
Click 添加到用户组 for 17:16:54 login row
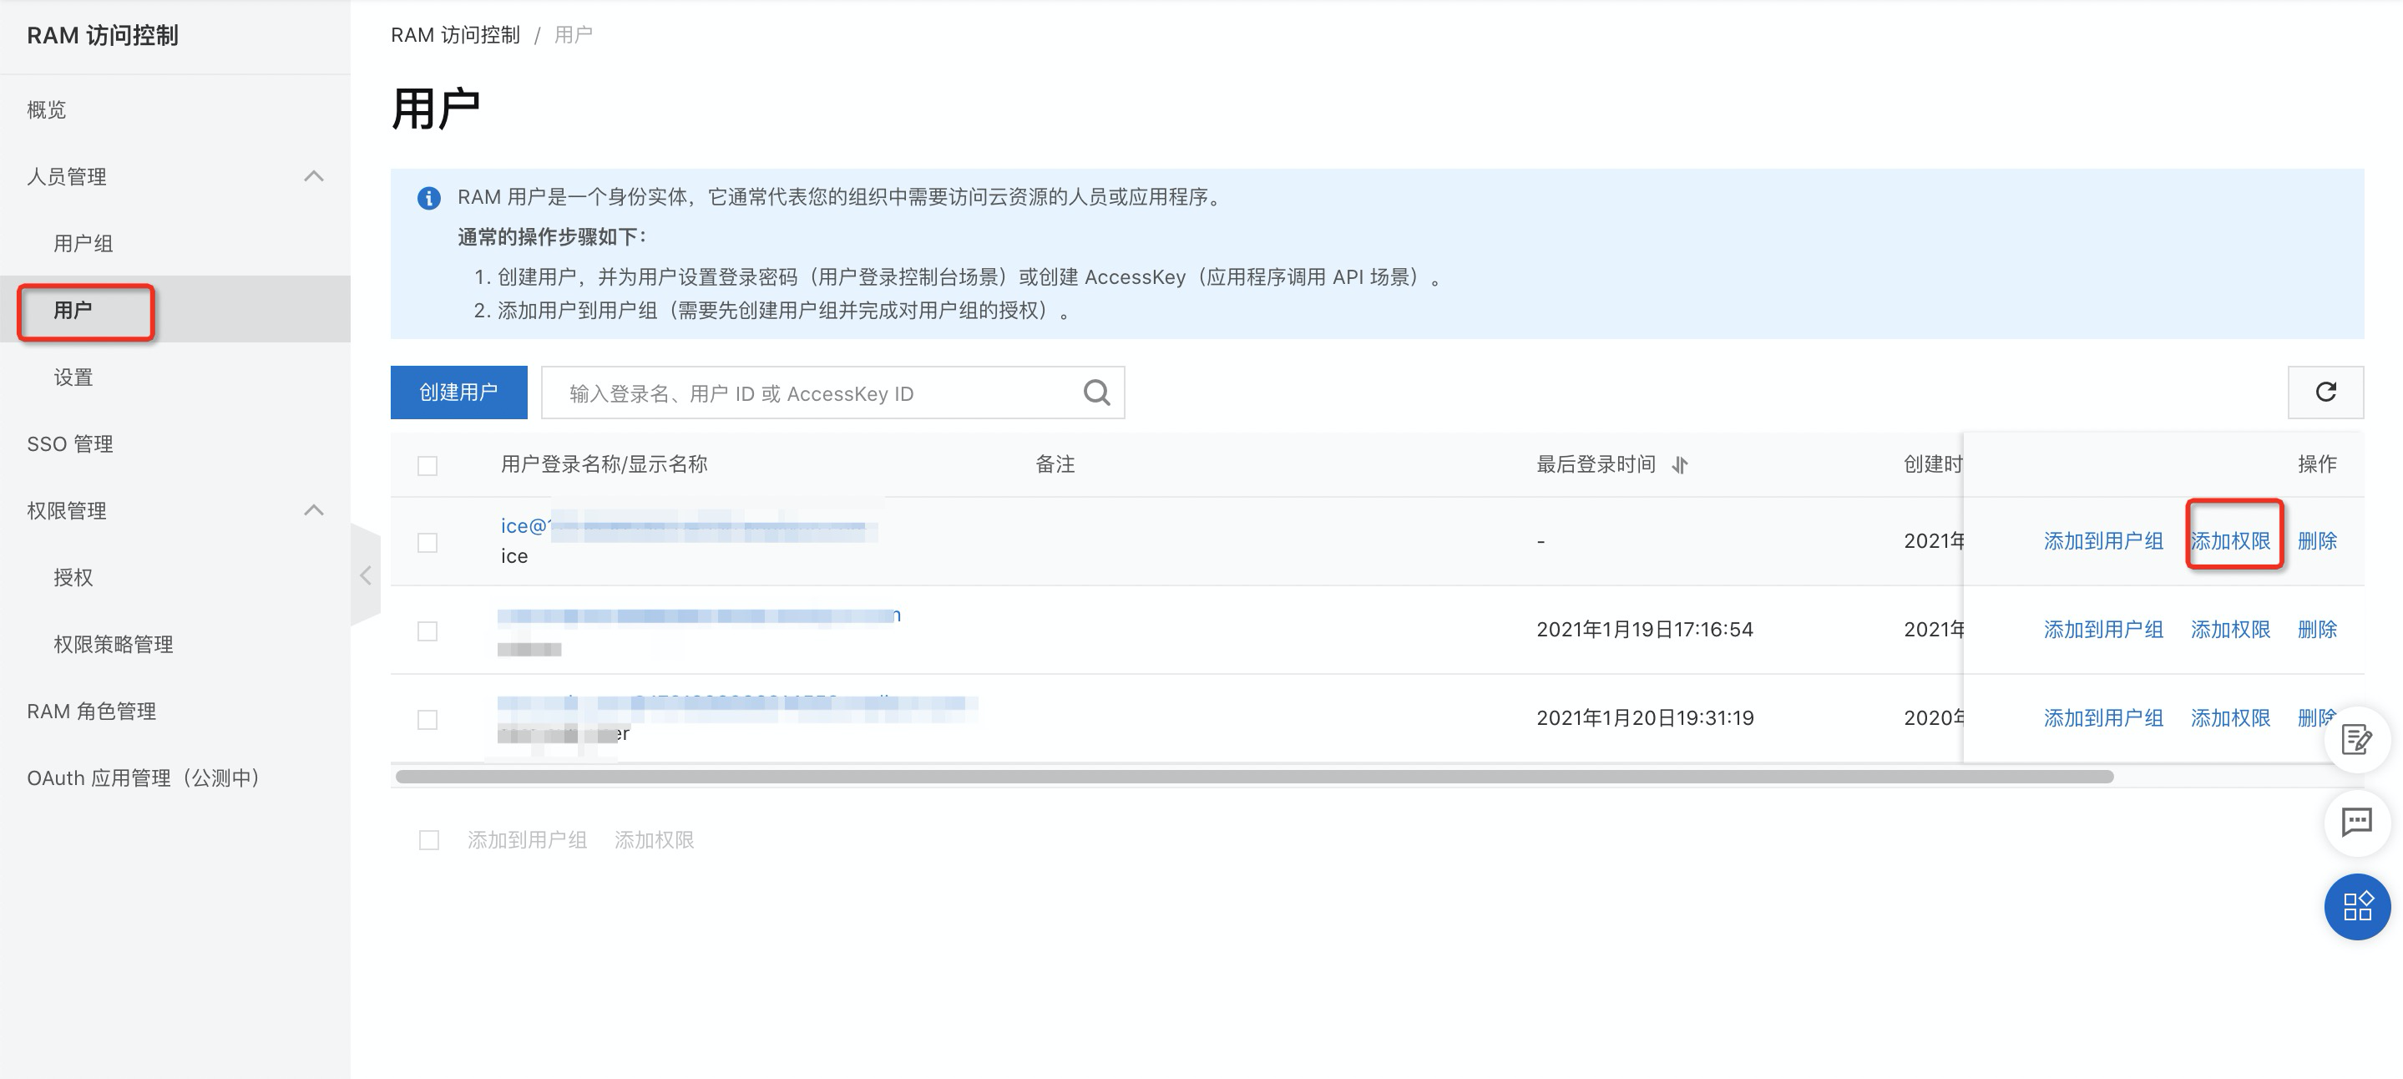(x=2102, y=630)
